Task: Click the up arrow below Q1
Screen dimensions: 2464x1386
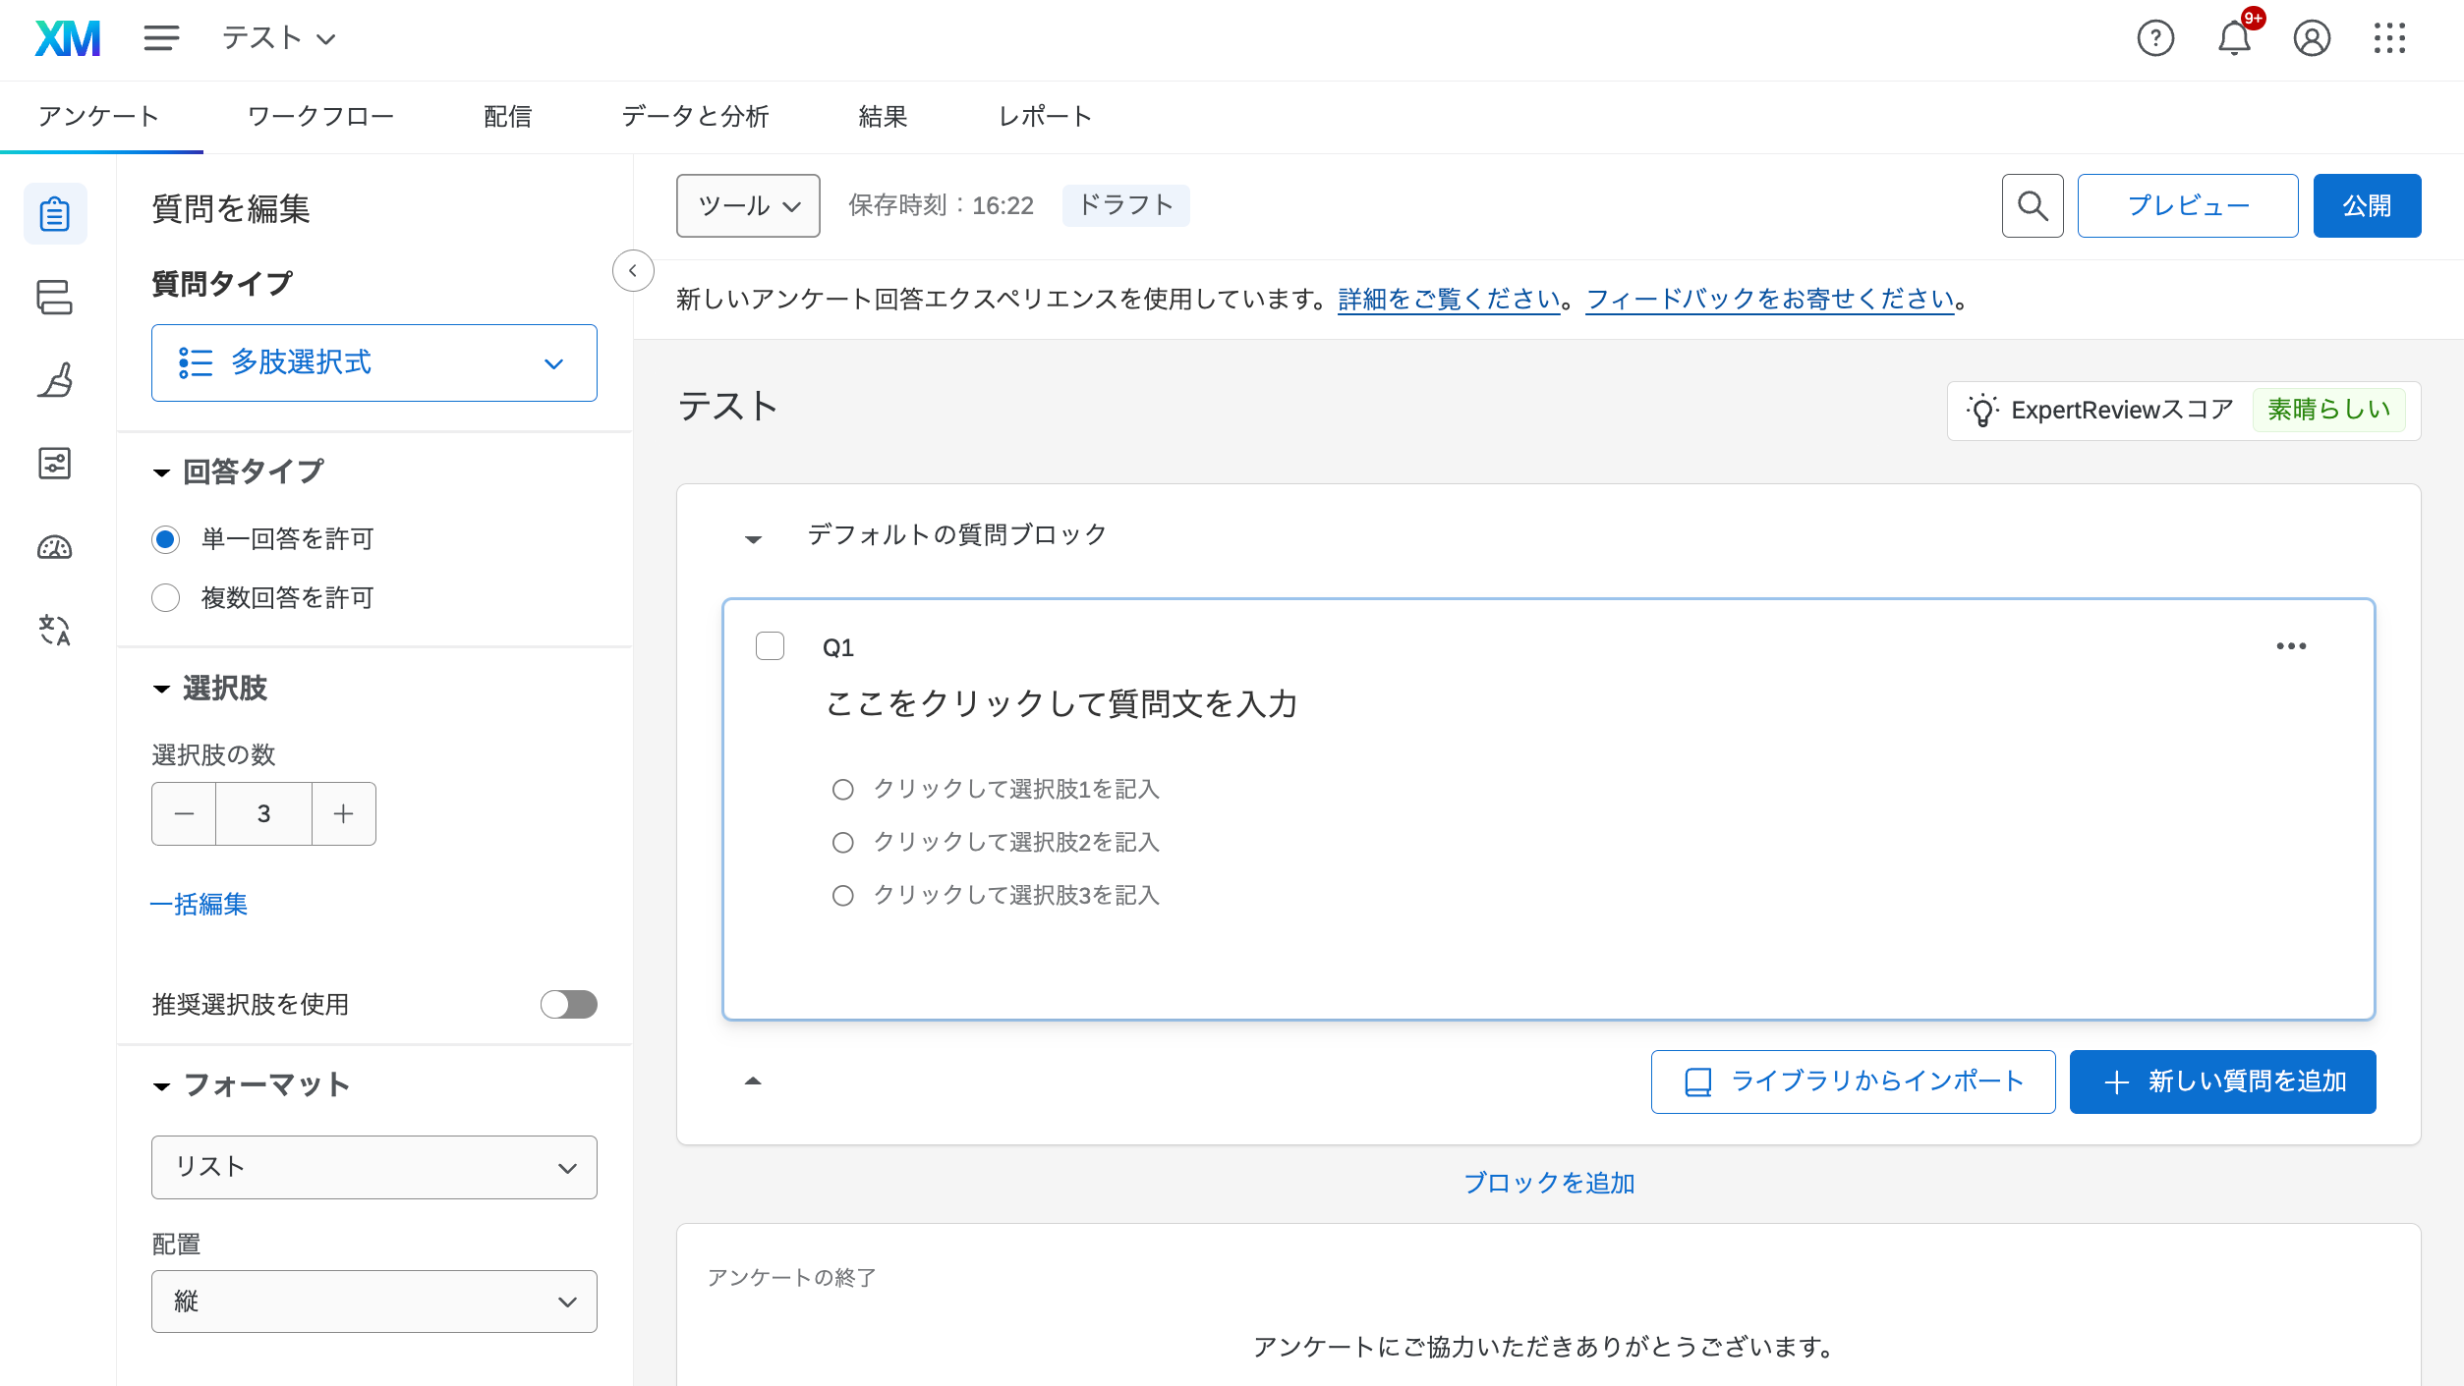Action: [x=753, y=1081]
